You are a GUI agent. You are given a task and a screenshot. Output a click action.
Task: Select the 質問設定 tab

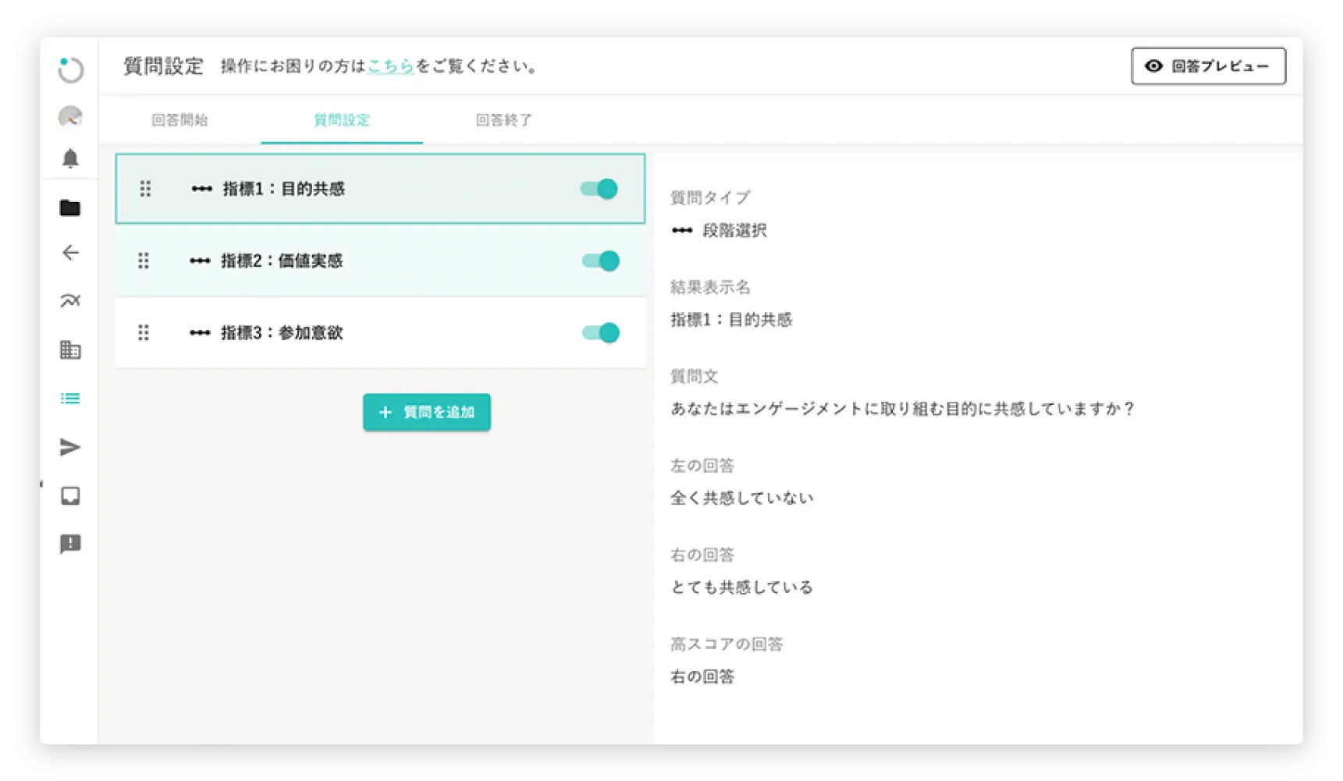(342, 120)
